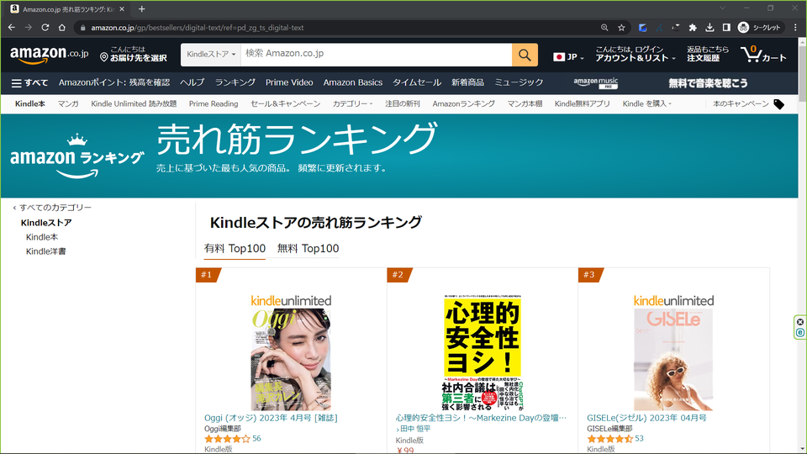The width and height of the screenshot is (807, 454).
Task: Open the browser tab search chevron
Action: point(723,8)
